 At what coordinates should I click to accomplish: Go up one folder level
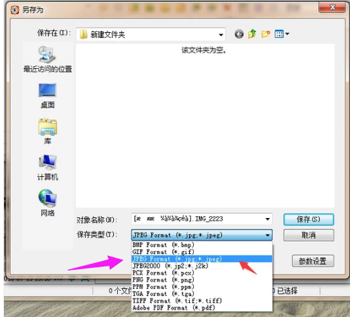tap(253, 34)
